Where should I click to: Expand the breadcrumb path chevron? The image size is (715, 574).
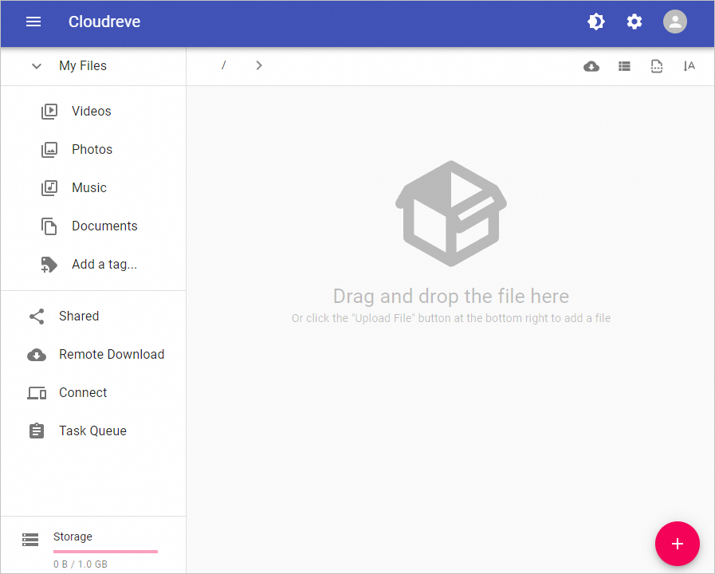[x=259, y=65]
